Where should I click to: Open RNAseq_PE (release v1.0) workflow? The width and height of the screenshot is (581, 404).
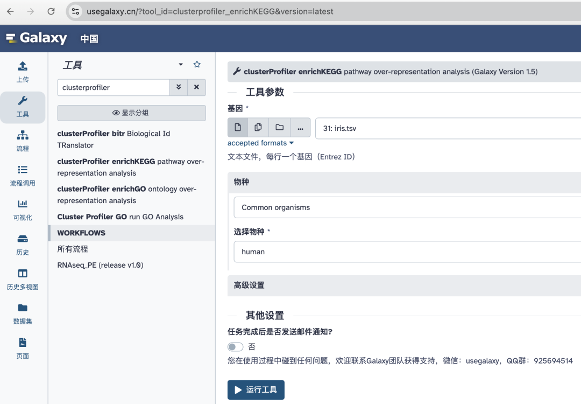click(100, 265)
